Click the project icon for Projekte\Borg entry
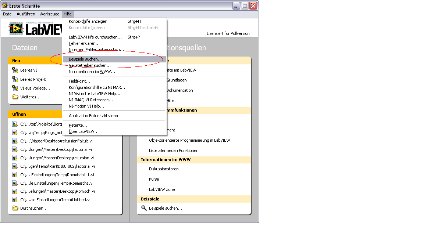The height and width of the screenshot is (239, 448). 15,124
